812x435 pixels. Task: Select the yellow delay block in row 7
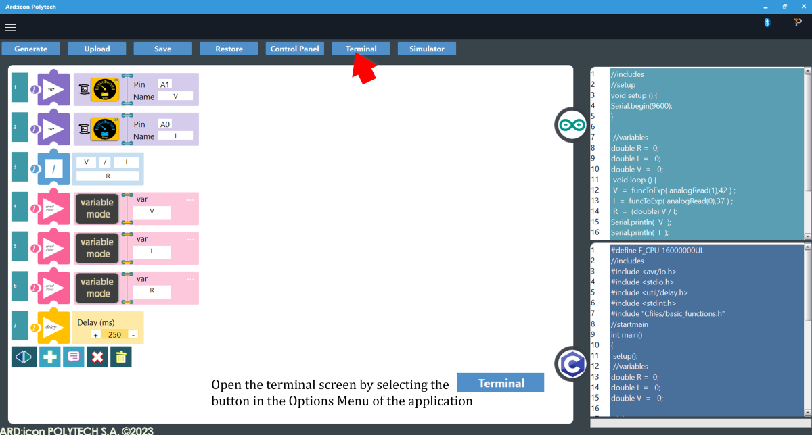click(x=53, y=328)
